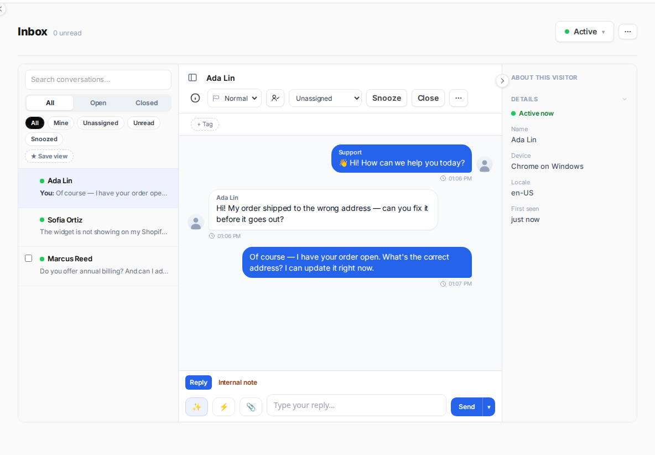This screenshot has width=655, height=455.
Task: Click 'Chrome on Windows' device value
Action: pos(547,166)
